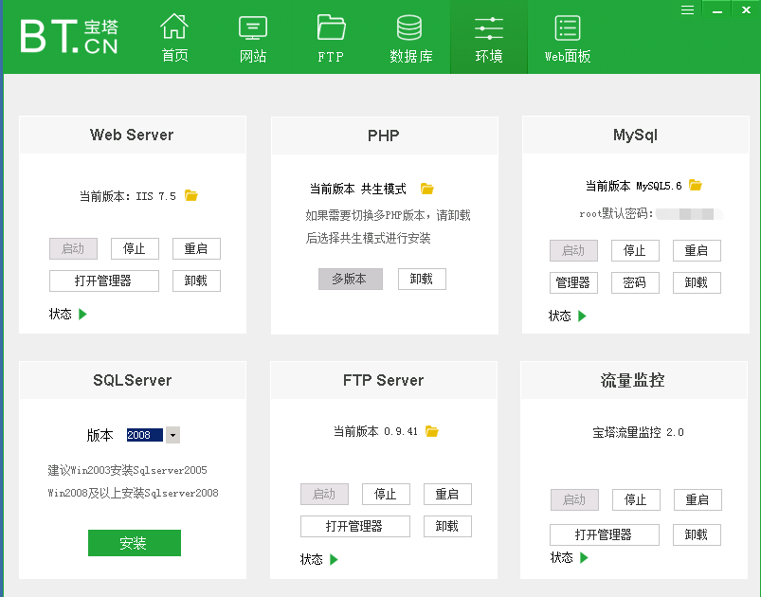The image size is (761, 597).
Task: Stop FTP Server with 停止
Action: (386, 494)
